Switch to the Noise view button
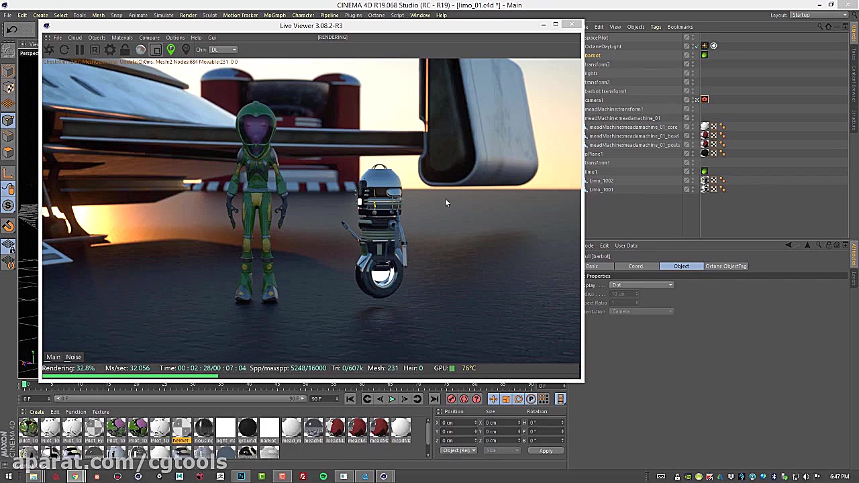Image resolution: width=859 pixels, height=483 pixels. click(73, 357)
